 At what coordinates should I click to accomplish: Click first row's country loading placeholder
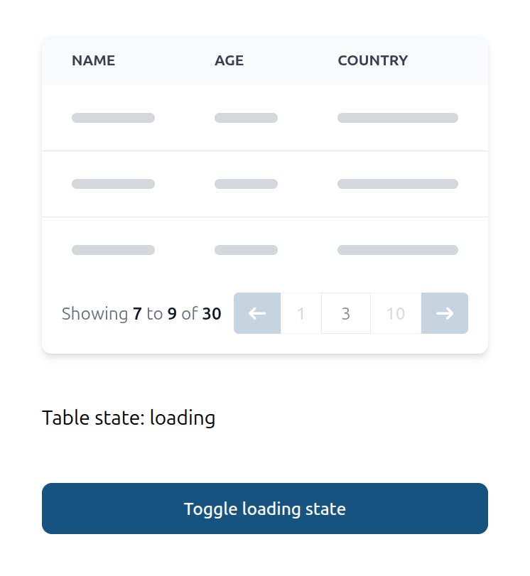pos(397,118)
